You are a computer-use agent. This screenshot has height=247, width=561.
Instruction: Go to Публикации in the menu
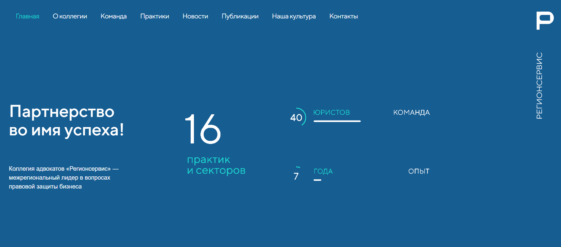coord(240,16)
